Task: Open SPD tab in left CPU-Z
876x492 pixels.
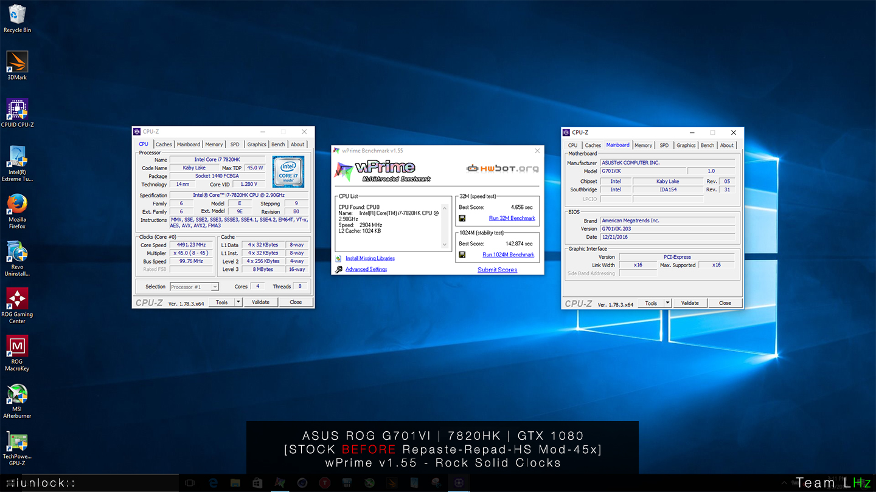Action: point(235,145)
